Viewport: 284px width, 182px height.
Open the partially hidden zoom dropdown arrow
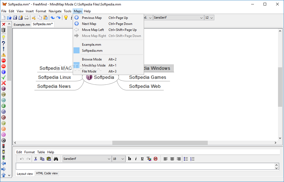pos(150,18)
